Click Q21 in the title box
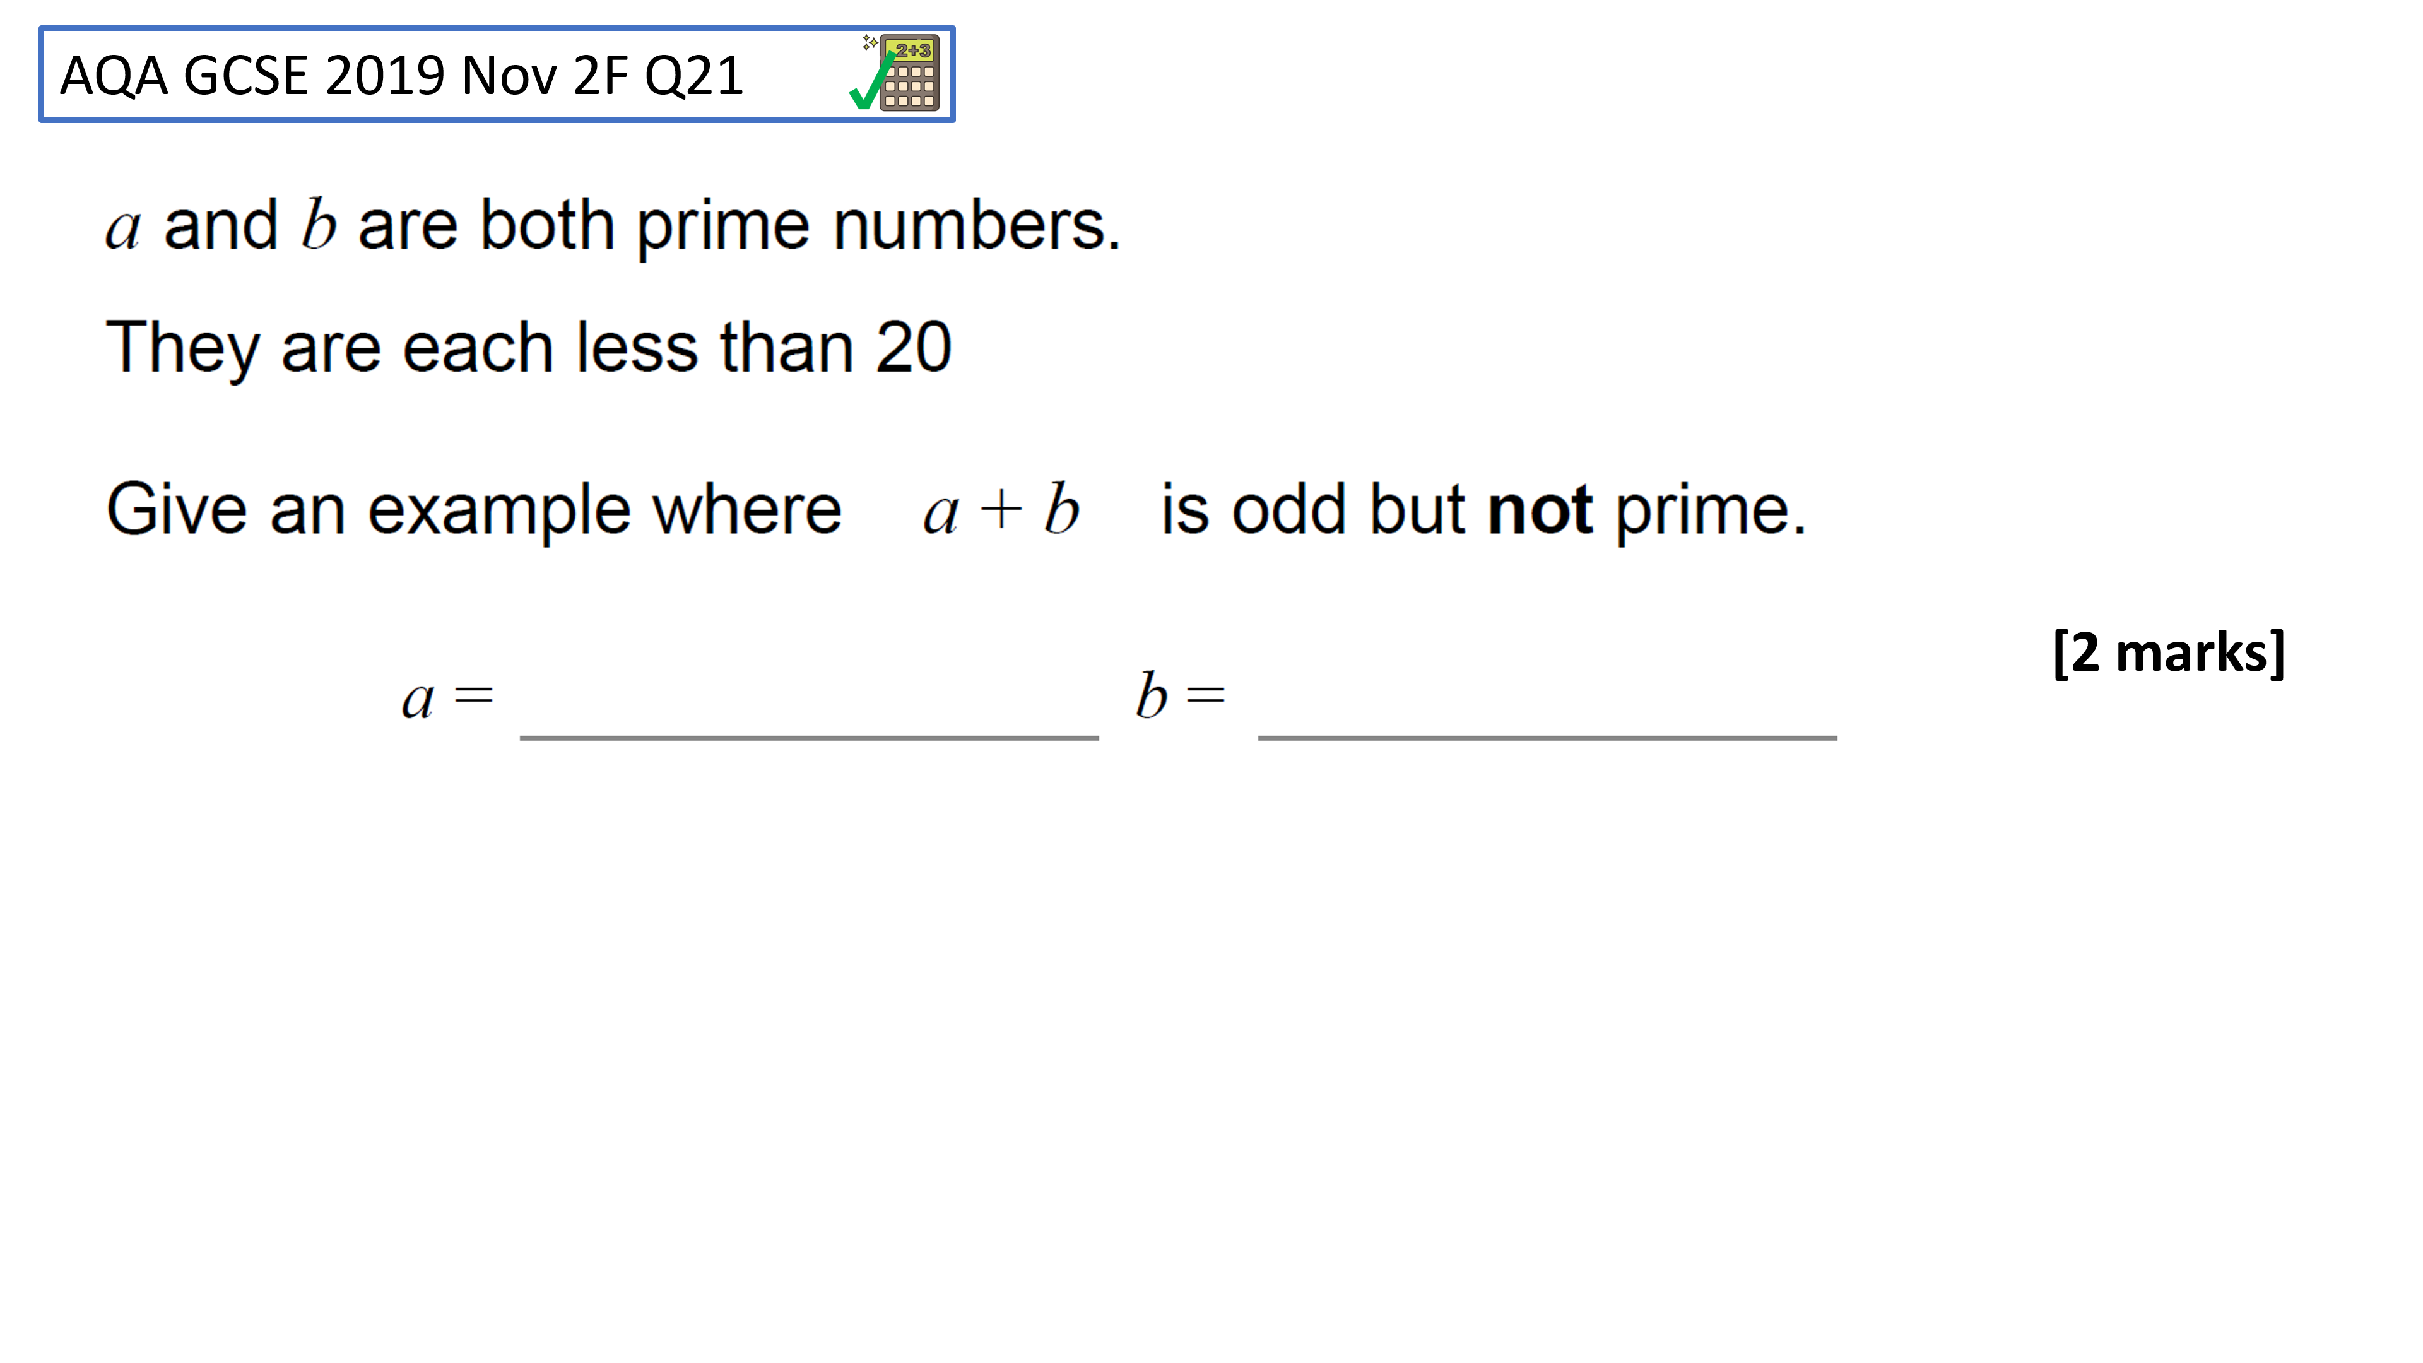Screen dimensions: 2423x1363 tap(694, 76)
